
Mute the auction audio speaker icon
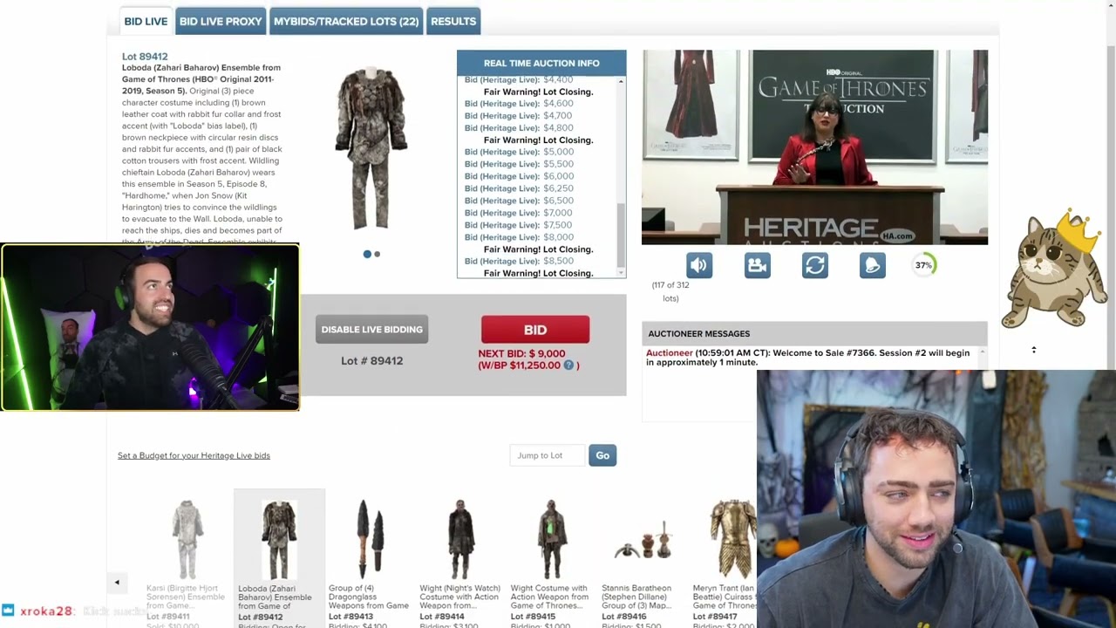click(x=699, y=265)
